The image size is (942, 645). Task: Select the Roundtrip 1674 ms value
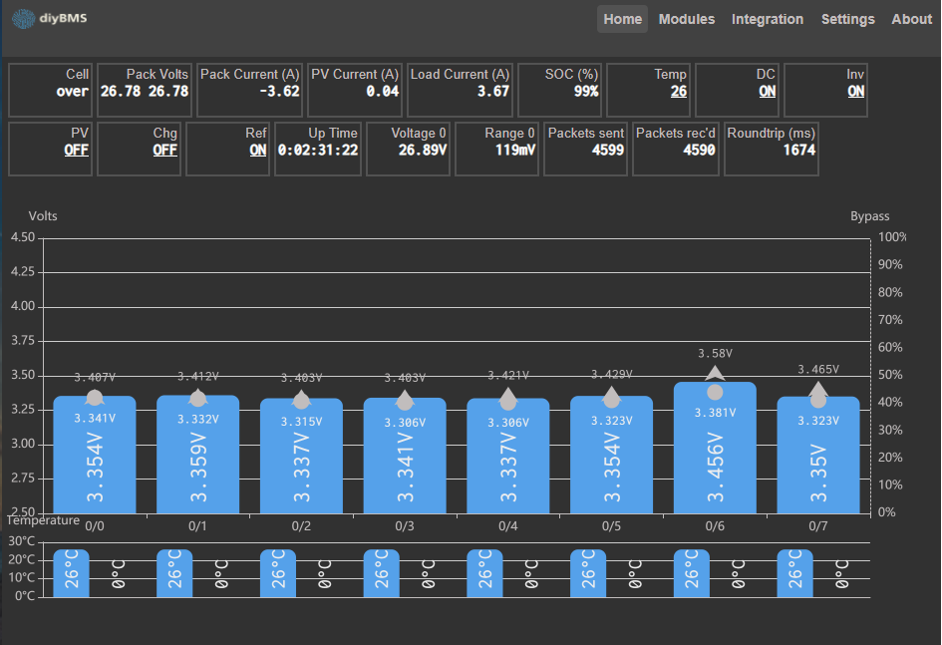(799, 151)
